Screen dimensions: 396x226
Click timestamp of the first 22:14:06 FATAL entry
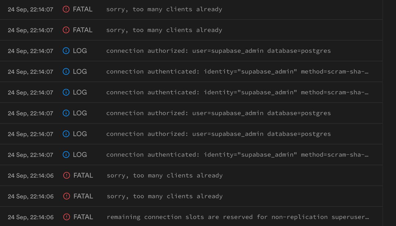pos(31,176)
